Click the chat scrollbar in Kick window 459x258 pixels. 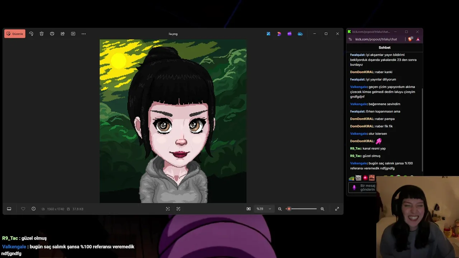coord(422,129)
